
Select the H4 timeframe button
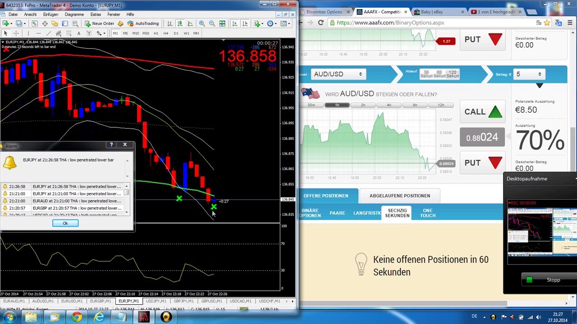166,33
